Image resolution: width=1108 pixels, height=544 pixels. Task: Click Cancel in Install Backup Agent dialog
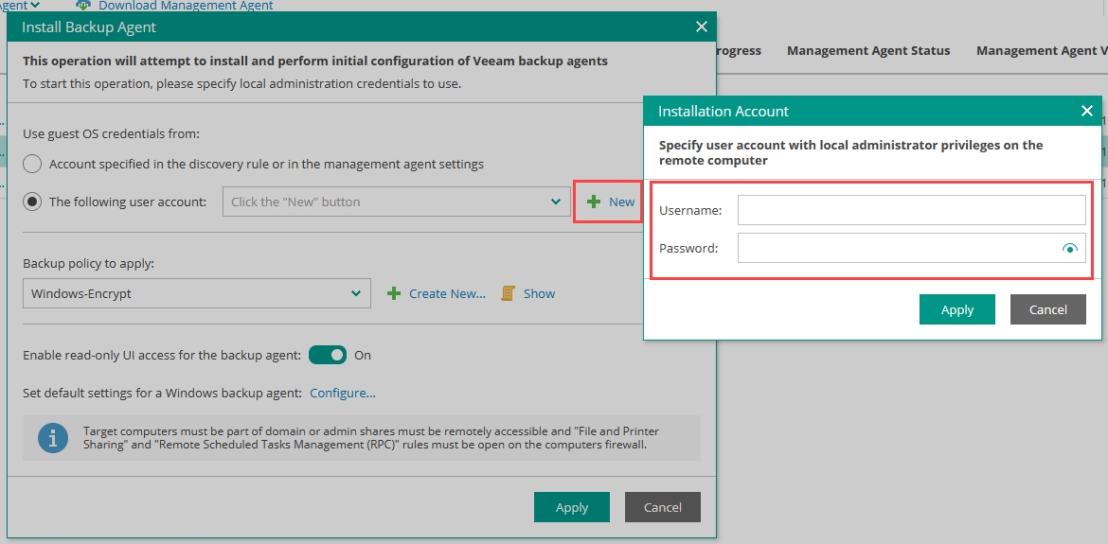tap(662, 507)
